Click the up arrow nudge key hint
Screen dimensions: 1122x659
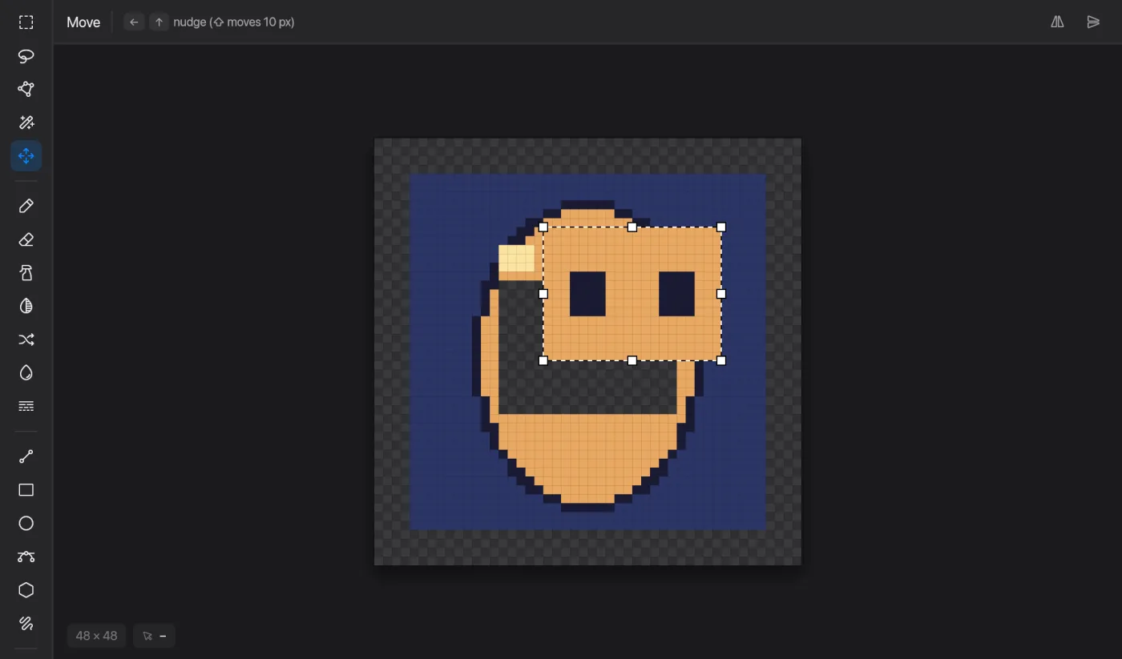pyautogui.click(x=159, y=22)
